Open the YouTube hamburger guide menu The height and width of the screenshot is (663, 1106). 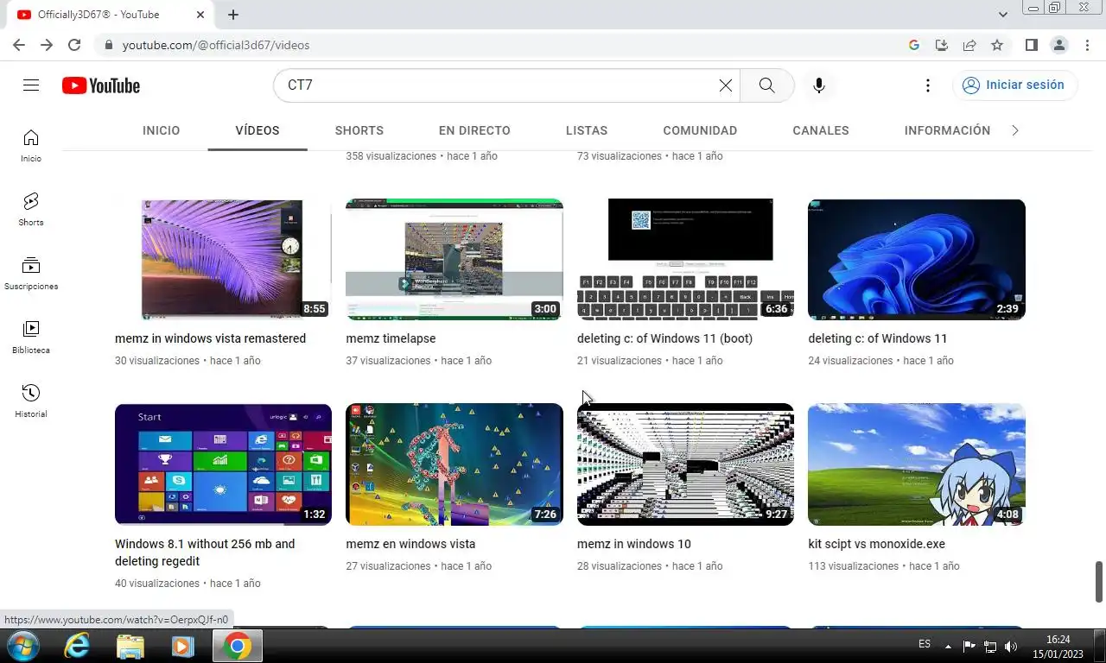(31, 85)
